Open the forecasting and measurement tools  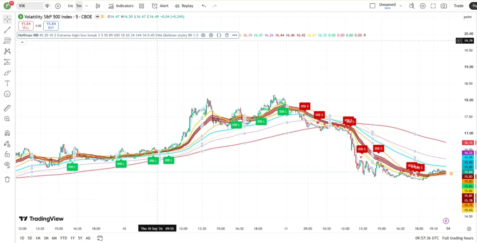tap(7, 62)
